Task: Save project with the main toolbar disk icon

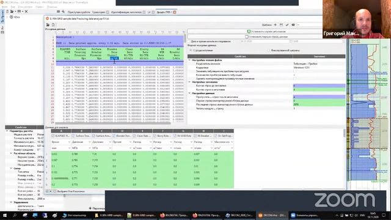Action: coord(19,12)
